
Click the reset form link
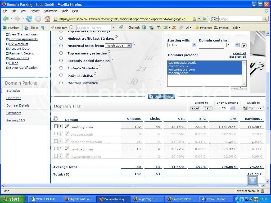point(239,88)
